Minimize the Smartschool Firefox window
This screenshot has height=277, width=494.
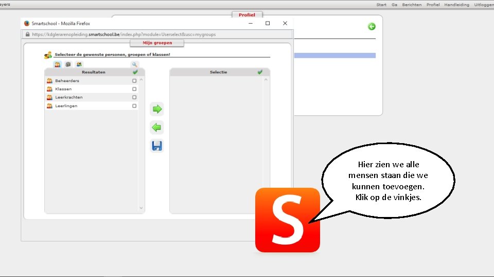click(x=251, y=23)
